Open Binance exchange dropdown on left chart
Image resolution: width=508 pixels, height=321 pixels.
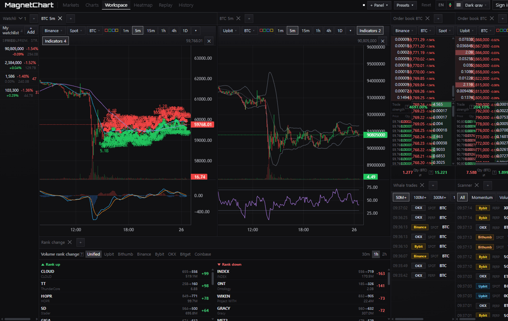click(53, 31)
